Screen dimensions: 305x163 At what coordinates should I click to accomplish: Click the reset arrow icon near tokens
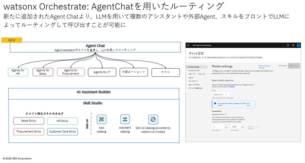tap(258, 127)
